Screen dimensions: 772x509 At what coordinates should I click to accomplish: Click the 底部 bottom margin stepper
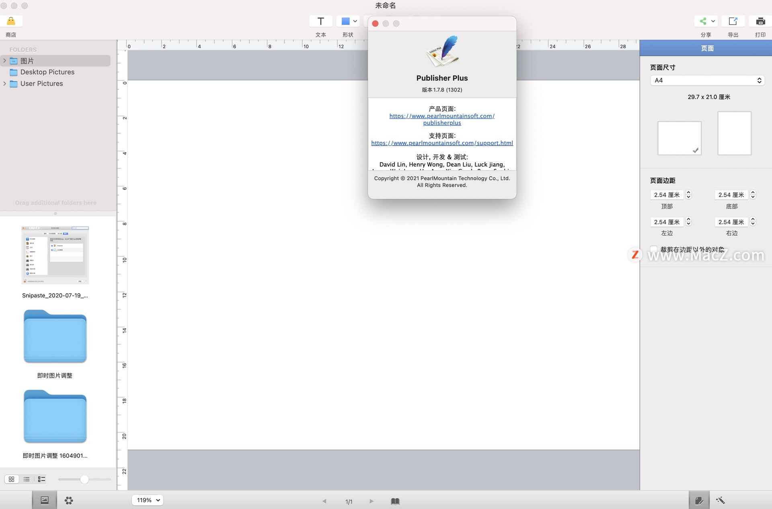[753, 195]
